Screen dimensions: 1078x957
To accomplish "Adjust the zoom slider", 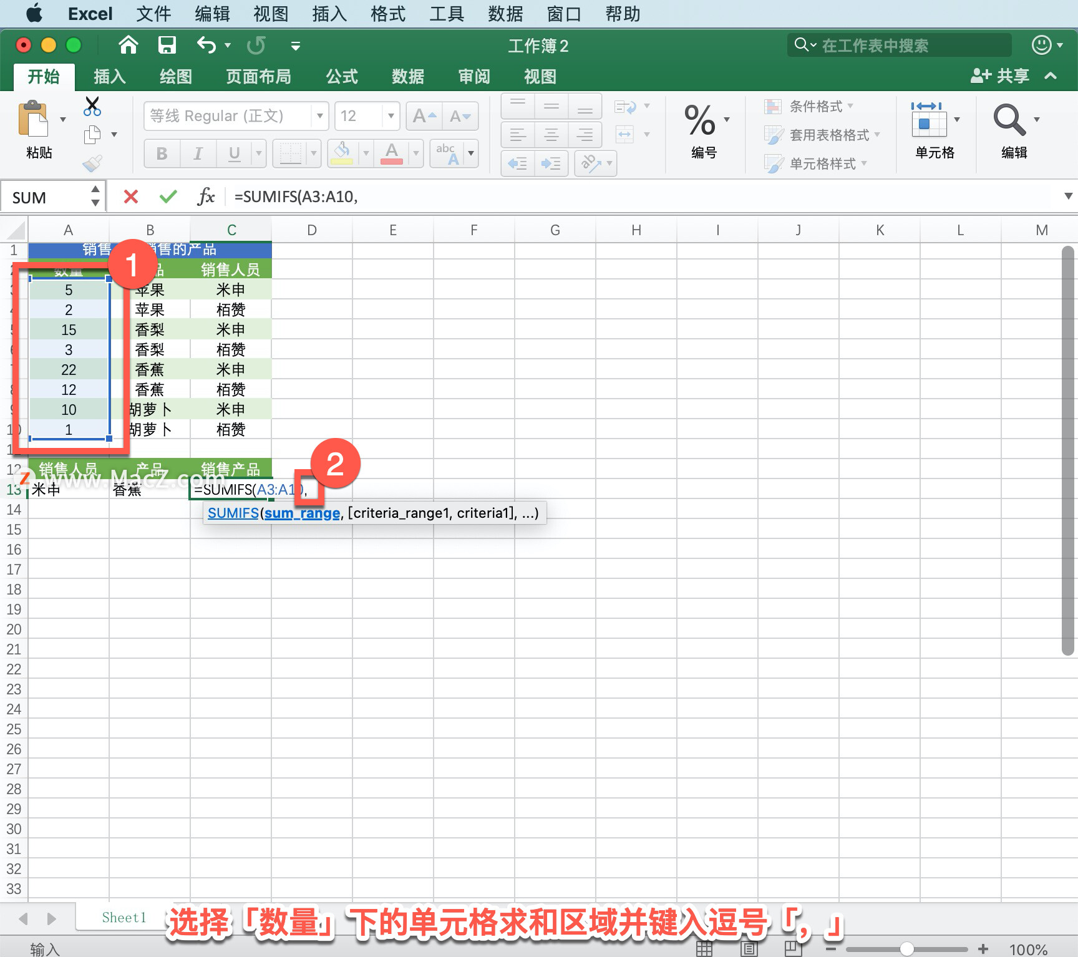I will pyautogui.click(x=907, y=949).
